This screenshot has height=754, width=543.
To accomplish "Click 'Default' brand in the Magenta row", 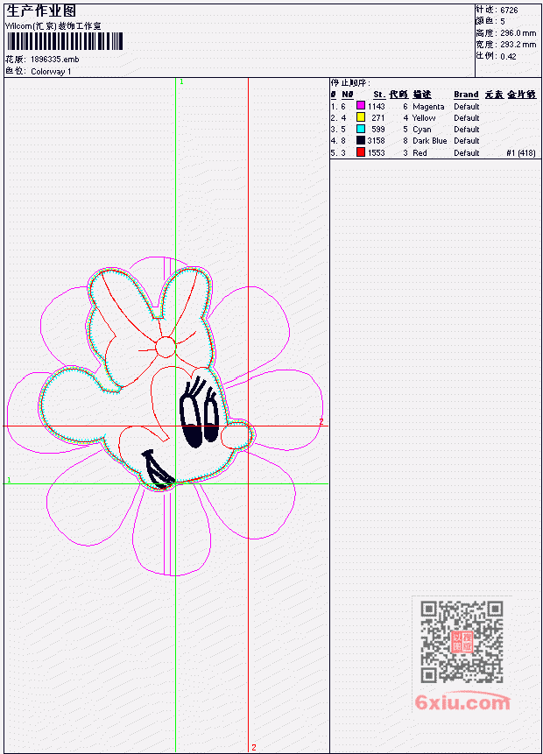I will 467,106.
